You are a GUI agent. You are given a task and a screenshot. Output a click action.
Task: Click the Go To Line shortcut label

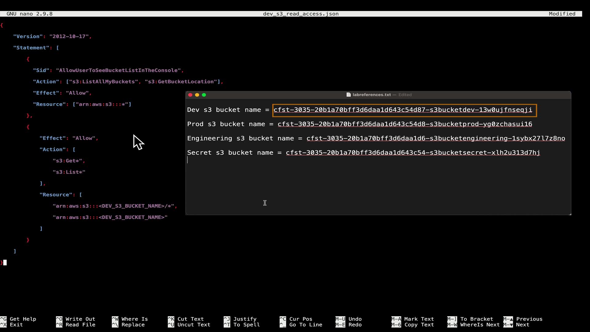[x=305, y=325]
